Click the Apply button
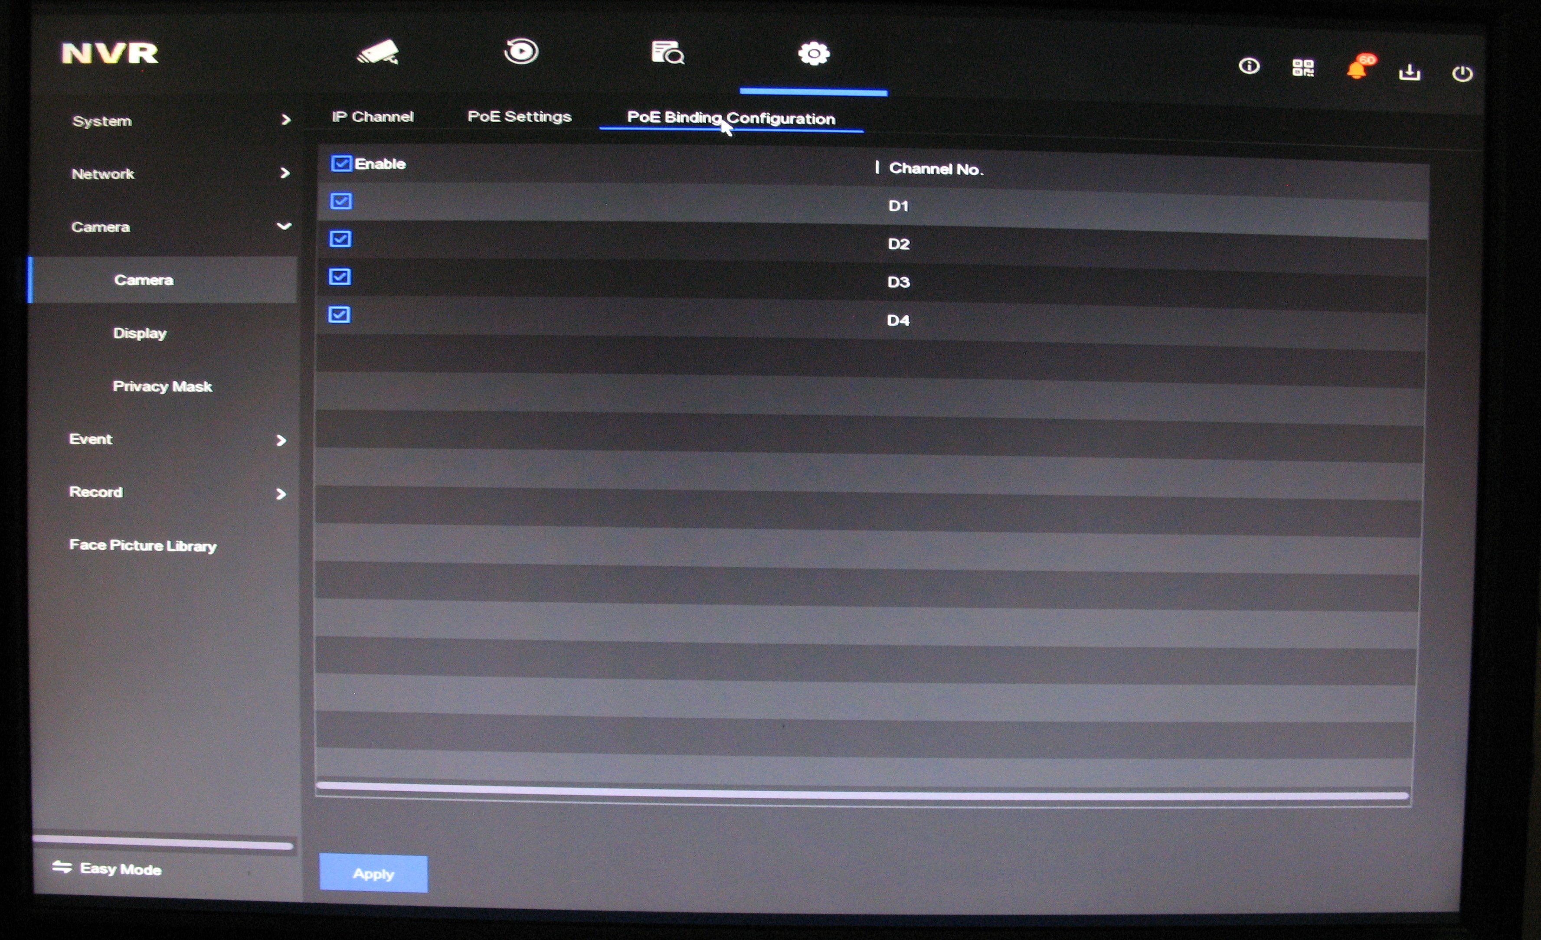 (373, 874)
